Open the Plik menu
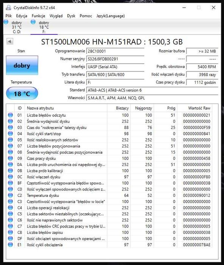 (x=9, y=16)
